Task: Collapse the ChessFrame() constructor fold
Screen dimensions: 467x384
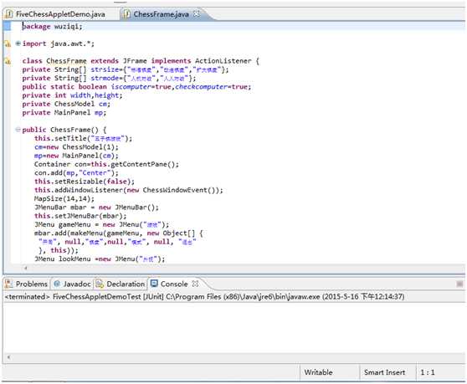Action: (x=18, y=130)
